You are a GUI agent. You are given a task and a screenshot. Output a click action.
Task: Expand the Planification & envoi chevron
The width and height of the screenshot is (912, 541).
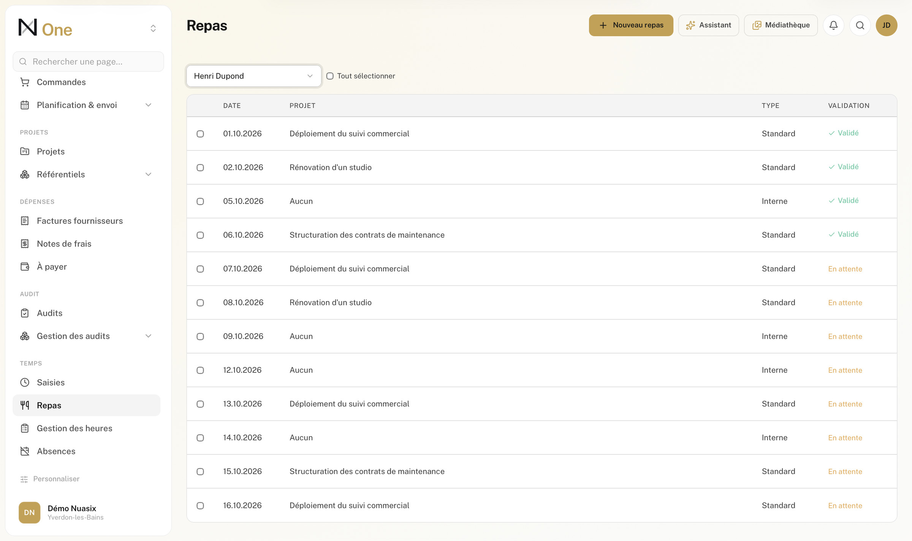[x=149, y=105]
